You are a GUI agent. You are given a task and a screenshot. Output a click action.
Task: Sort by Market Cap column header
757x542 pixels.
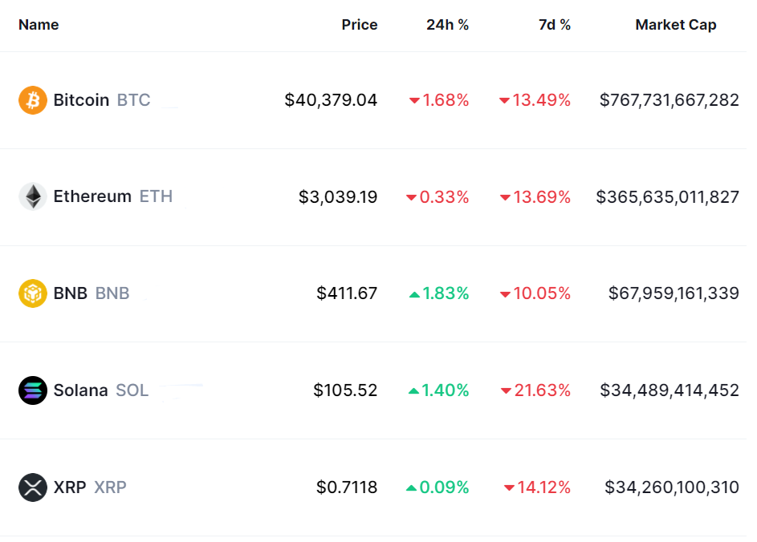(675, 25)
